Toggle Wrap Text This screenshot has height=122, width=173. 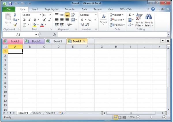pyautogui.click(x=73, y=15)
